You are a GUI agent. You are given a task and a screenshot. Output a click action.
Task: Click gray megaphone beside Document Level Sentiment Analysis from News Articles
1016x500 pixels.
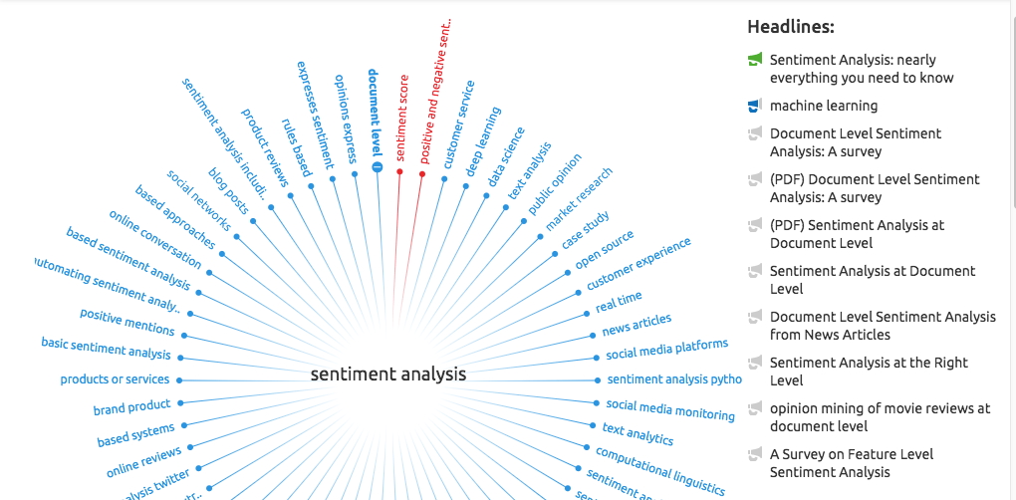[755, 318]
